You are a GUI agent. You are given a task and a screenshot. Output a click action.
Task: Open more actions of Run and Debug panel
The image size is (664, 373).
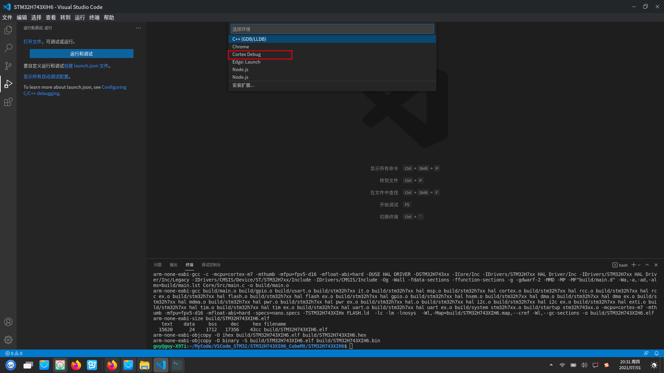click(138, 28)
